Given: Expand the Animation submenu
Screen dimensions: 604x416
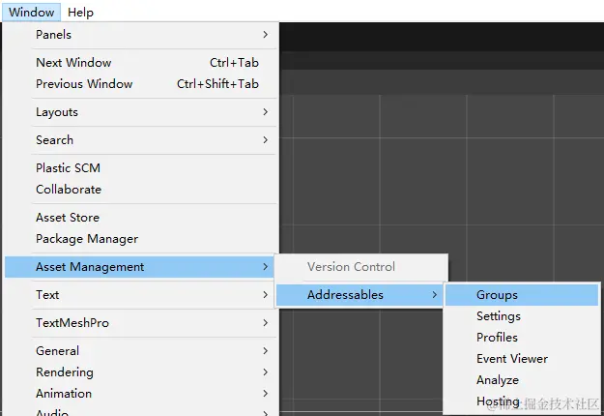Looking at the screenshot, I should pos(64,394).
